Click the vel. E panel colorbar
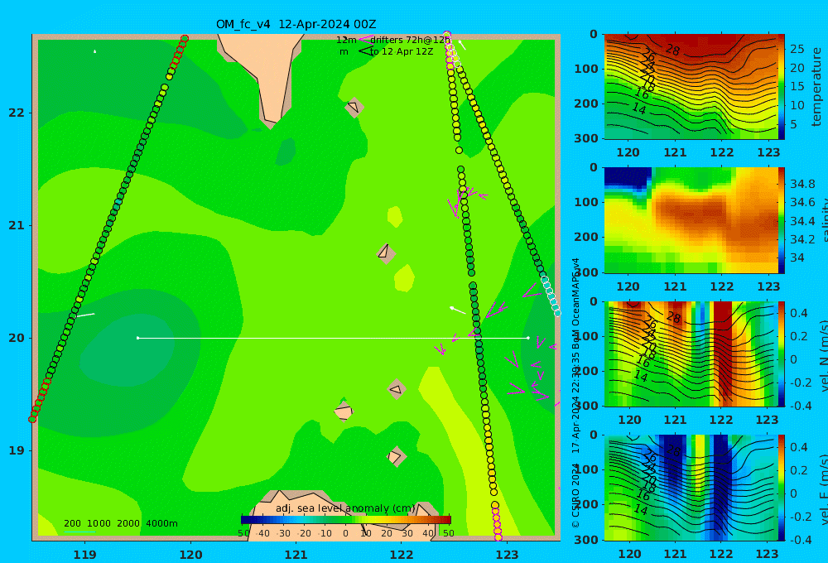 [x=782, y=488]
